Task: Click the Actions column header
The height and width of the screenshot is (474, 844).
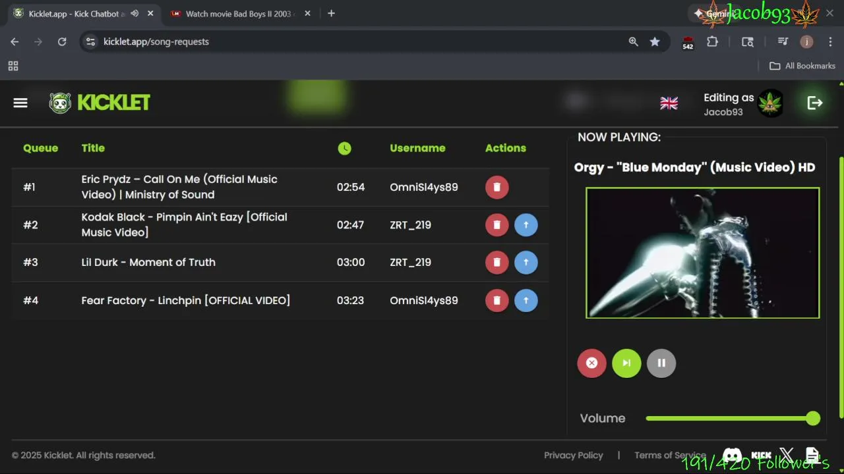Action: [506, 148]
